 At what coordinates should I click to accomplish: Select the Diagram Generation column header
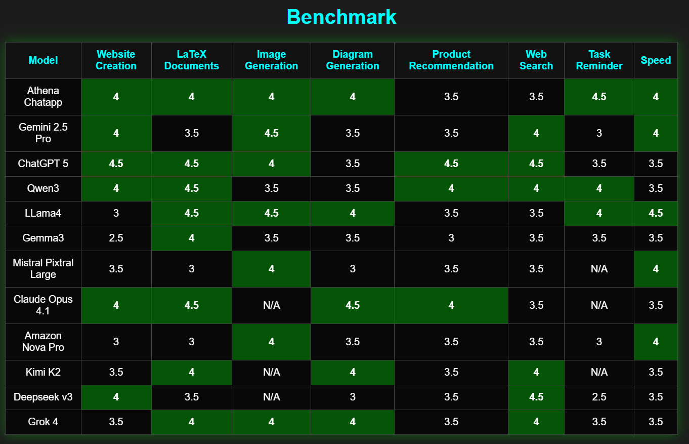coord(353,60)
